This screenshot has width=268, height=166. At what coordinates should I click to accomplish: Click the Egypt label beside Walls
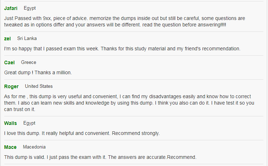29,123
